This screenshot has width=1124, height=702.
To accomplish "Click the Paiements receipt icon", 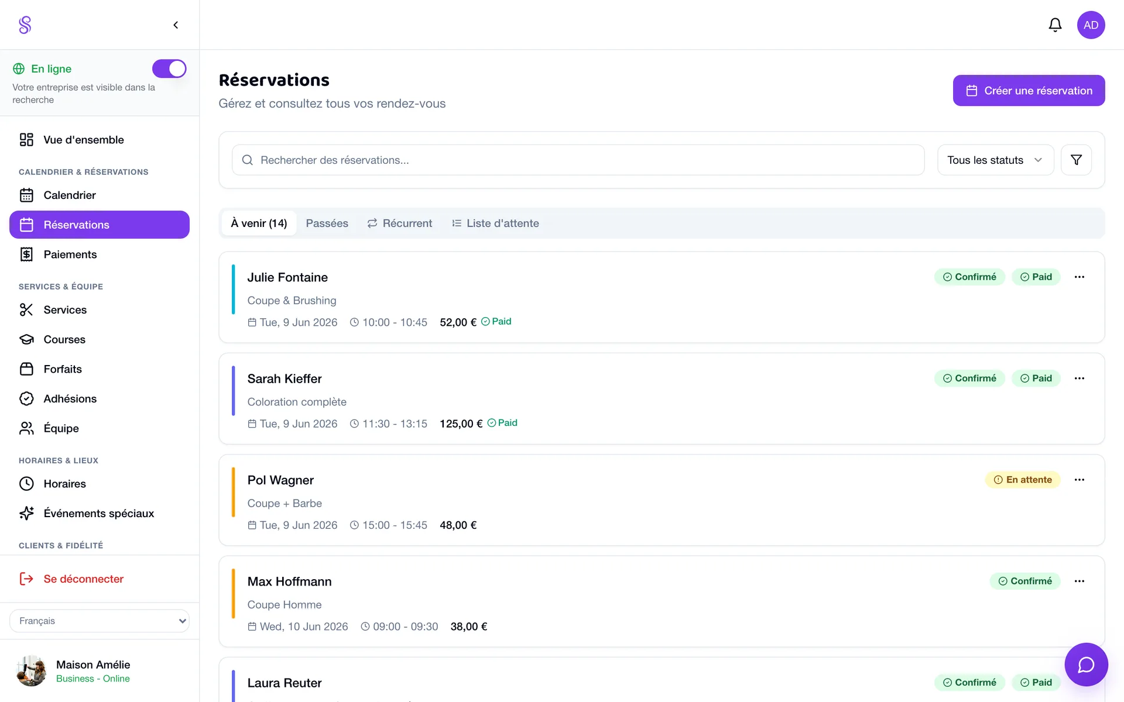I will click(26, 254).
